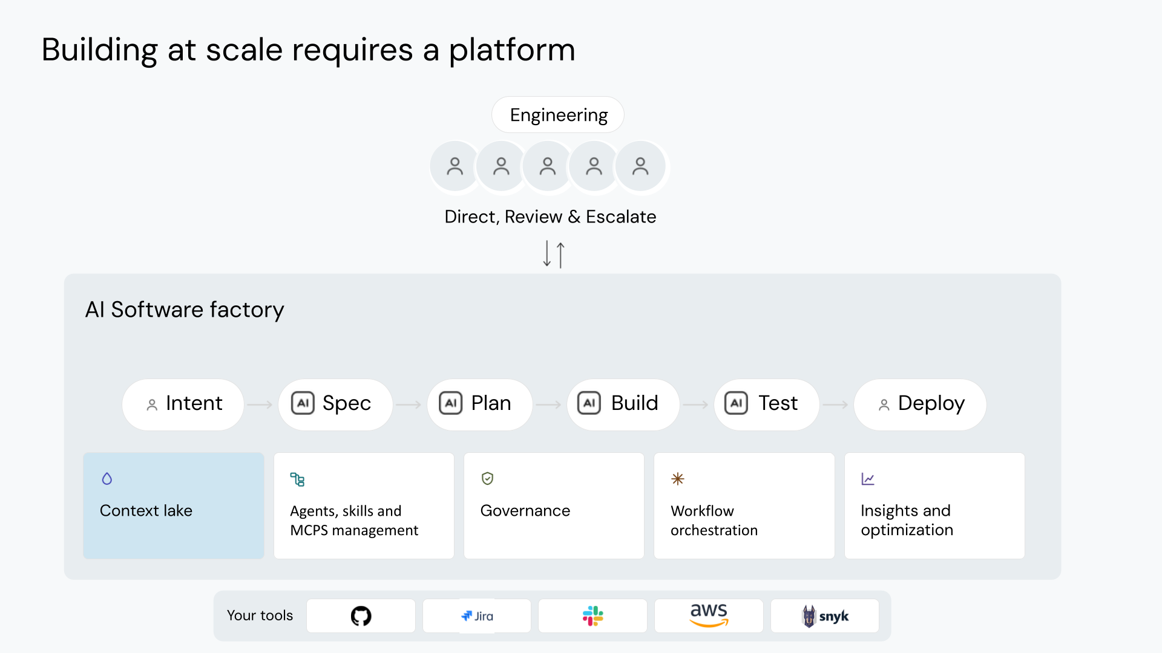The height and width of the screenshot is (653, 1162).
Task: Click the last engineer avatar circle
Action: (640, 166)
